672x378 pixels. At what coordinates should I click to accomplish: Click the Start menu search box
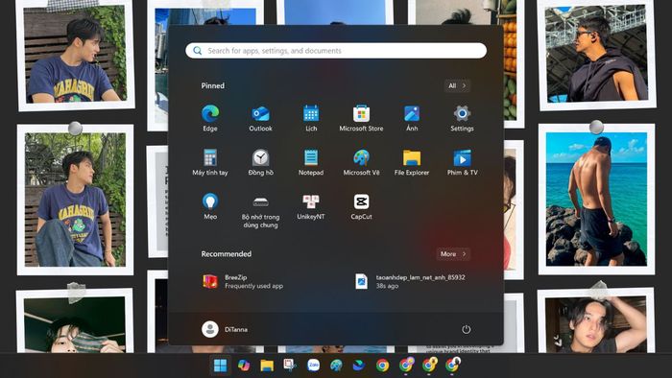click(336, 51)
